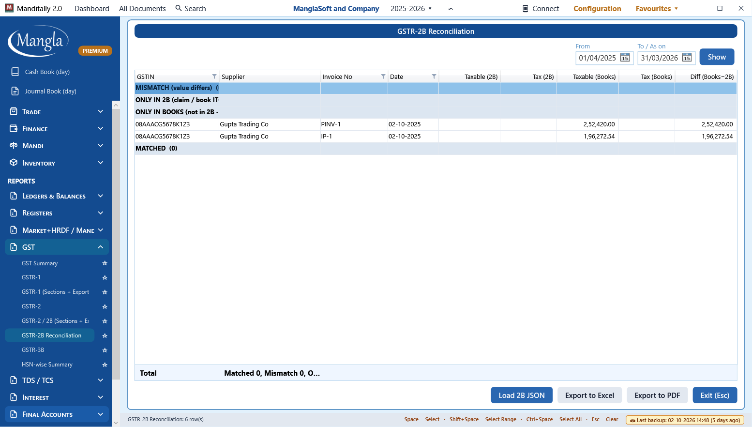
Task: Click the Search magnifier icon
Action: [179, 8]
